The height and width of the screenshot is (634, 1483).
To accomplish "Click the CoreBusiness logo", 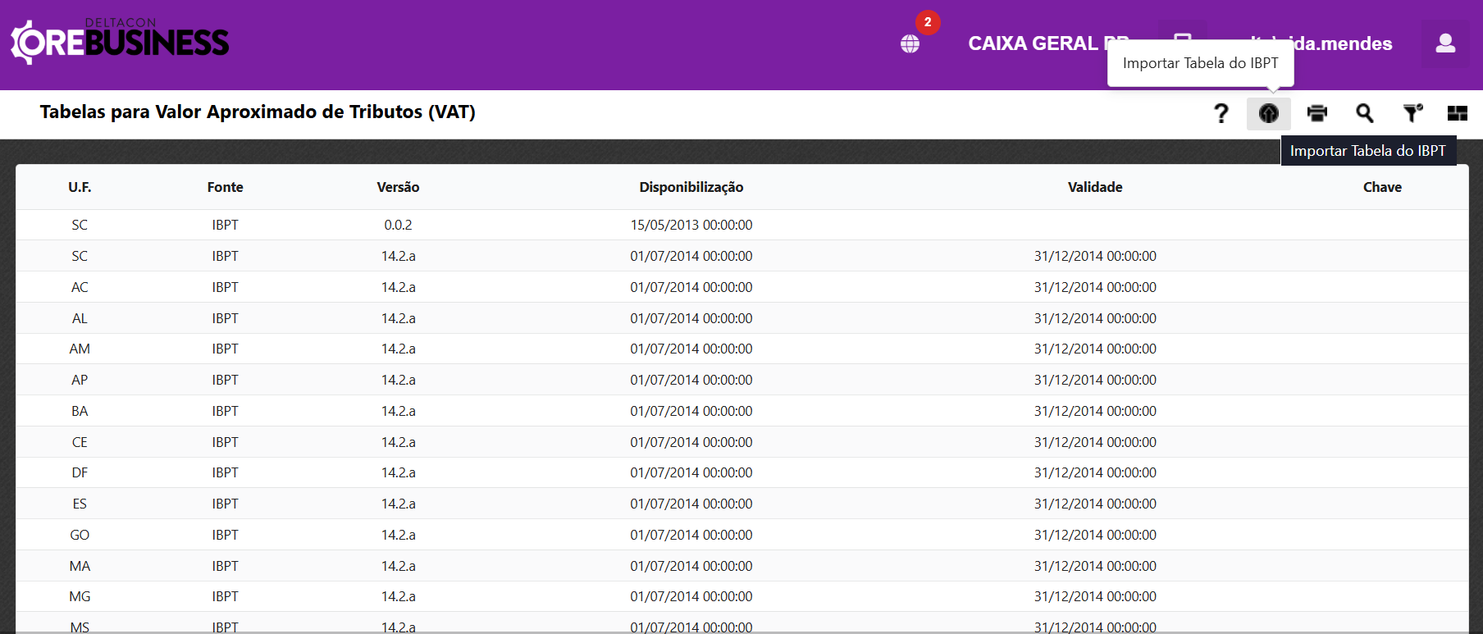I will [x=120, y=42].
